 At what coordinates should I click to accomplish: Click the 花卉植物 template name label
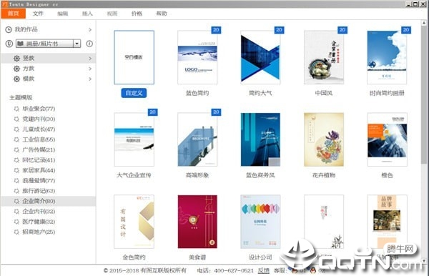pyautogui.click(x=324, y=175)
